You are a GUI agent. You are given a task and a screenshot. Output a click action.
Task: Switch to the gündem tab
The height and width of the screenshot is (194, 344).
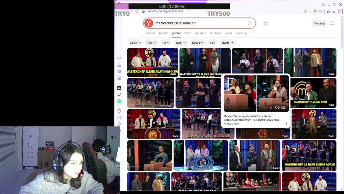point(200,33)
